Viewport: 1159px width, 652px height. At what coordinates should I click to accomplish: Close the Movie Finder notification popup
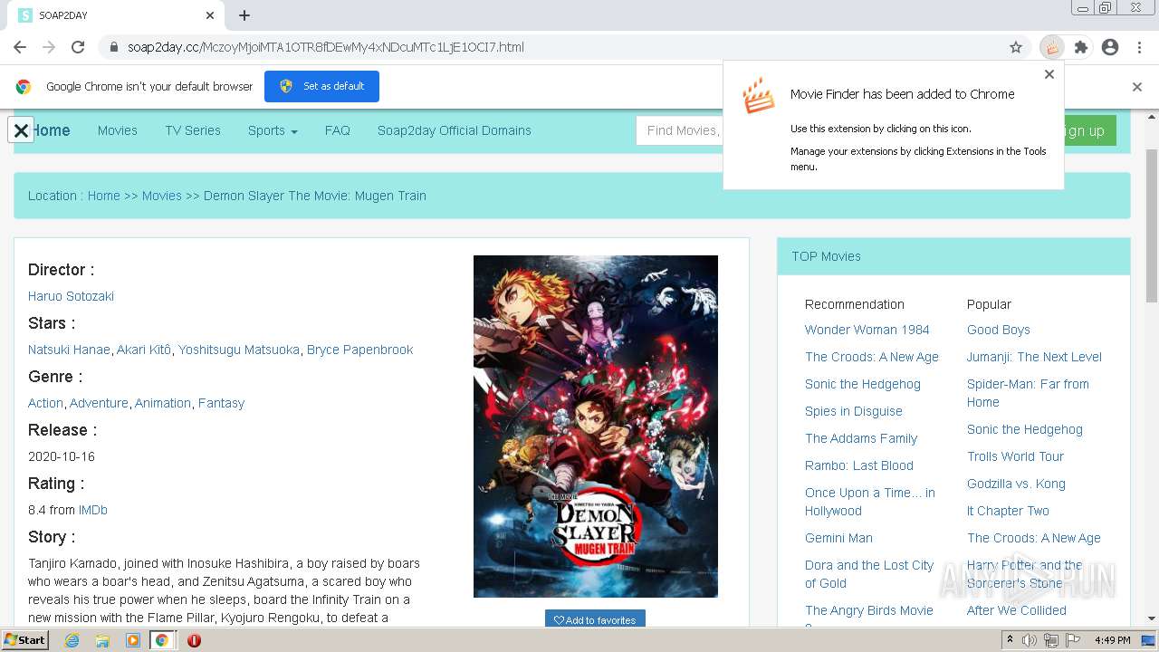(x=1049, y=74)
